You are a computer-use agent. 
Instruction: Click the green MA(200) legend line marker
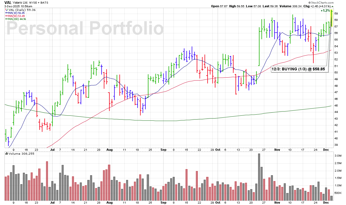6,19
